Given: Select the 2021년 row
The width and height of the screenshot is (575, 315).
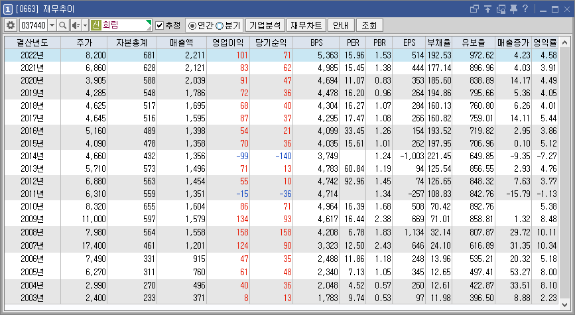Looking at the screenshot, I should [281, 68].
